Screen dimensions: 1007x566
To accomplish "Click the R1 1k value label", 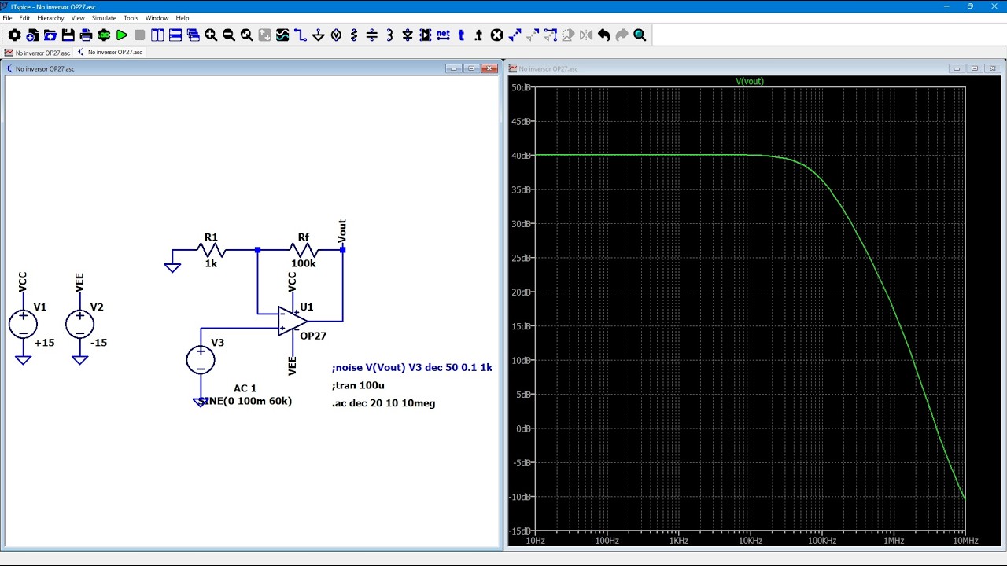I will coord(211,263).
